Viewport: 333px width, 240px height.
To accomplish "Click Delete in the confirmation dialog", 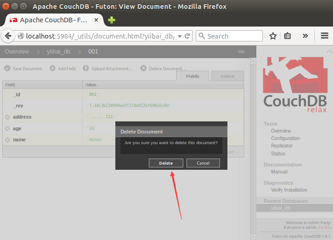I will coord(166,163).
